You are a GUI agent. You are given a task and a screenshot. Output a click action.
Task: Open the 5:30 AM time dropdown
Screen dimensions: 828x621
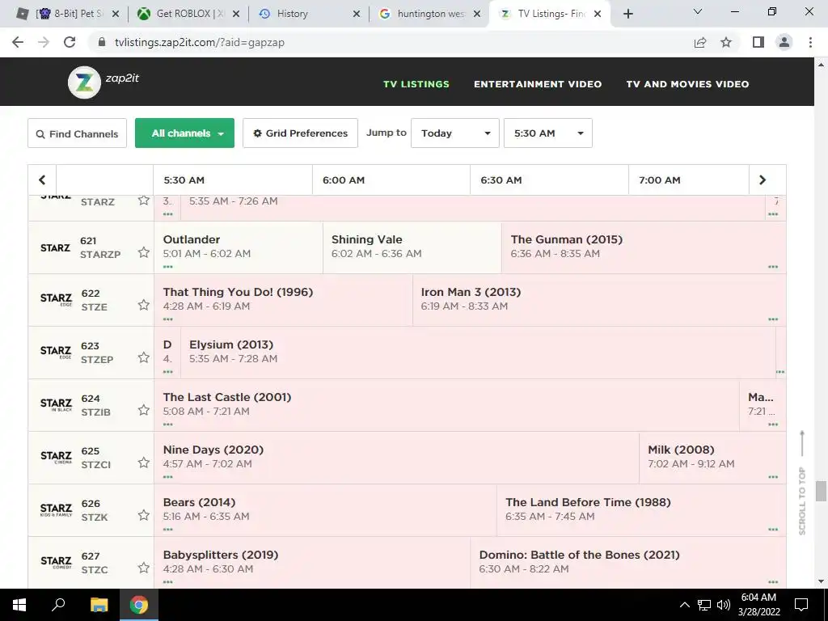pos(548,133)
